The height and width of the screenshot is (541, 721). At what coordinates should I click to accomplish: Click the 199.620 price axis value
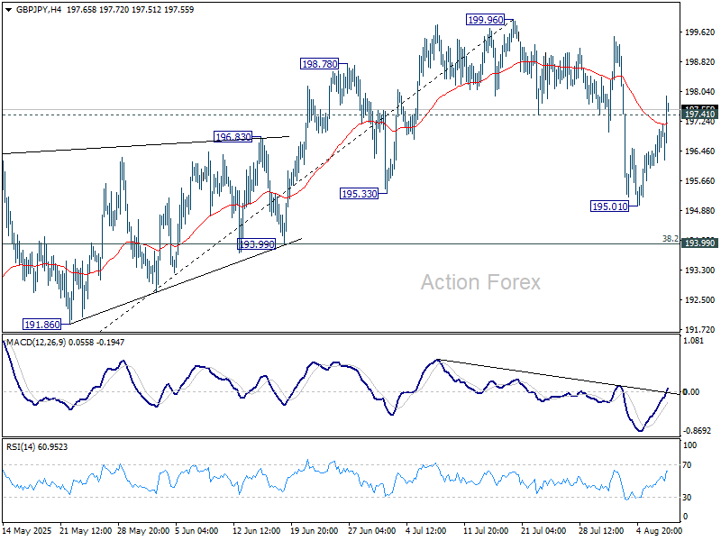[x=699, y=32]
